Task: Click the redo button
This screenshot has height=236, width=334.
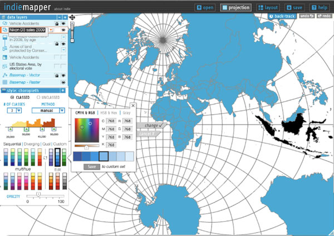Action: tap(324, 16)
